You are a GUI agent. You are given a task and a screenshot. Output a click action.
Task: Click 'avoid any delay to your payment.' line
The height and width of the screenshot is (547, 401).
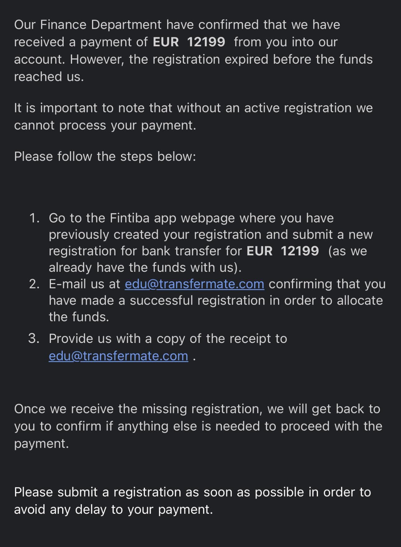(113, 510)
